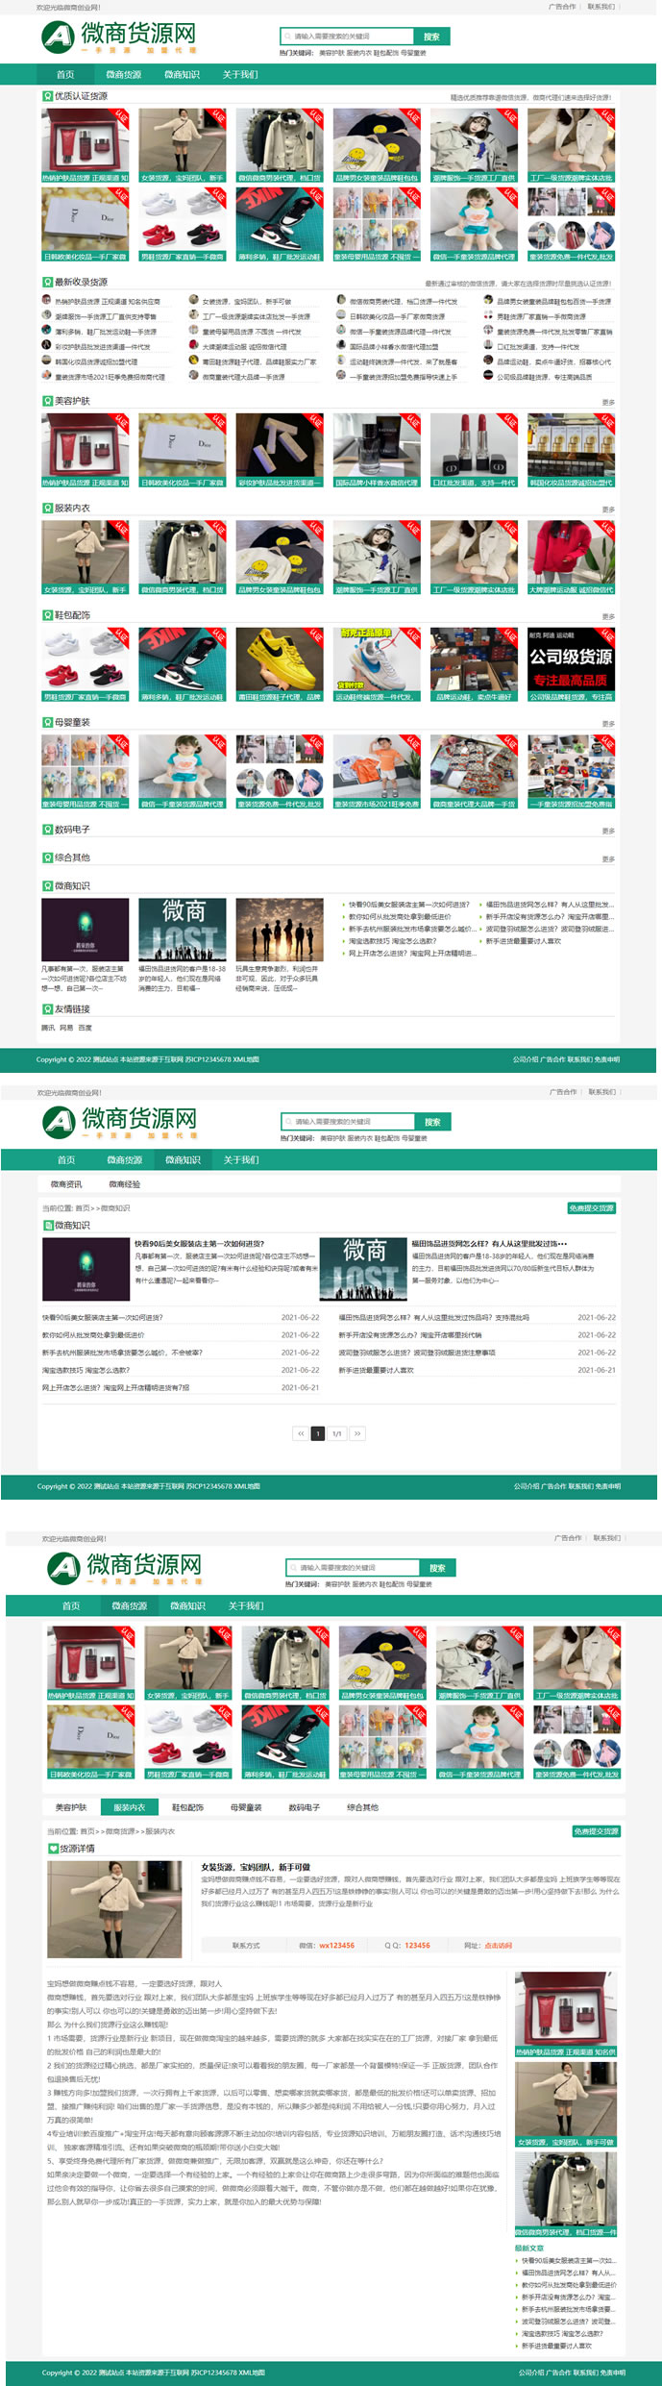Open 更多 link of homepage 鞋包配饰 section

click(x=608, y=616)
